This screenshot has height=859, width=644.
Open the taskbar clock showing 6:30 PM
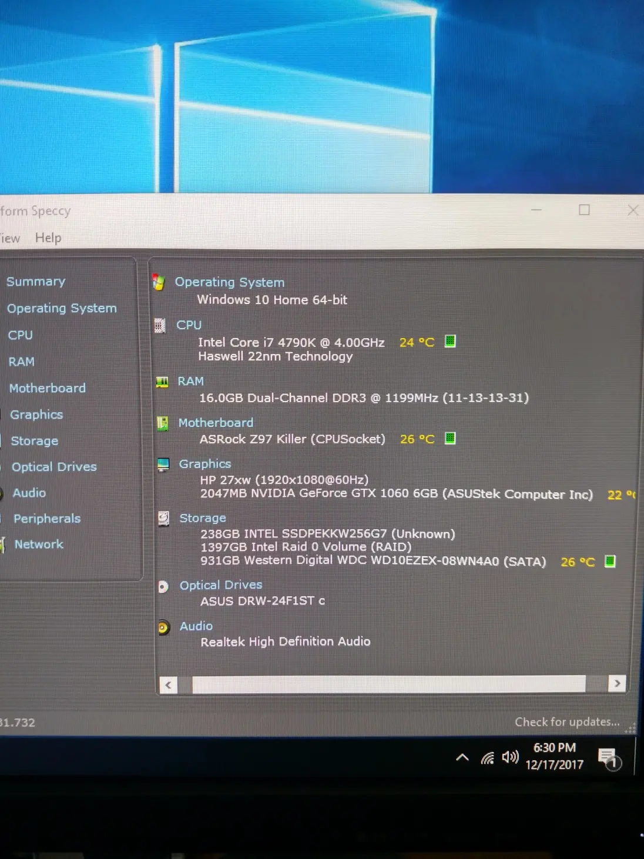pyautogui.click(x=555, y=756)
